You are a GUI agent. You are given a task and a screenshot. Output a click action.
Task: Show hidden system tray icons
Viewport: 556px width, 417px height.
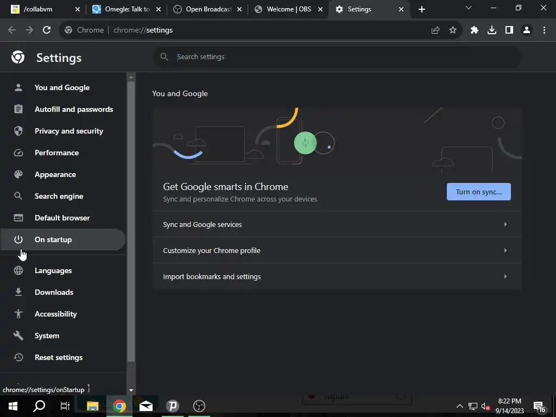pos(459,406)
